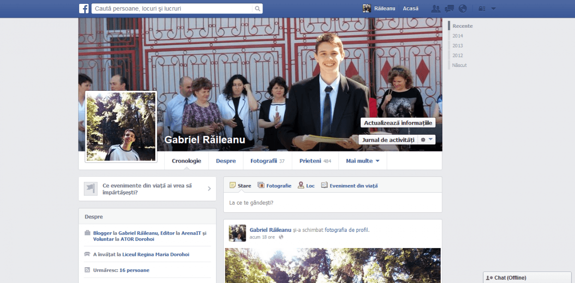The image size is (575, 283).
Task: Click the profile picture thumbnail
Action: [x=121, y=127]
